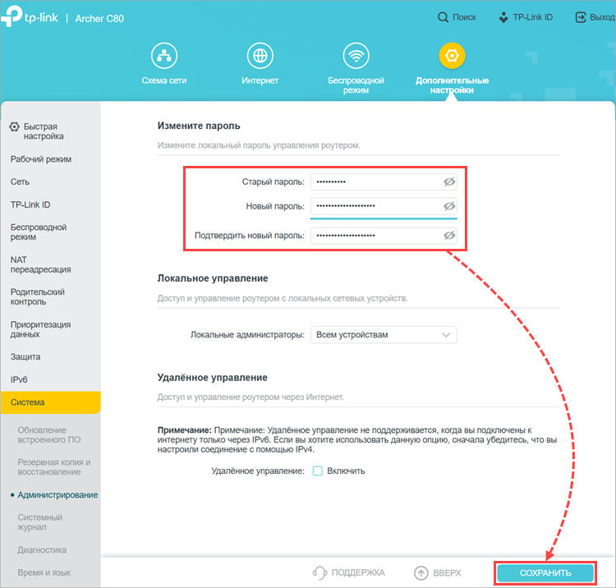Open Диагностика submenu item
Screen dimensions: 616x588
(42, 550)
